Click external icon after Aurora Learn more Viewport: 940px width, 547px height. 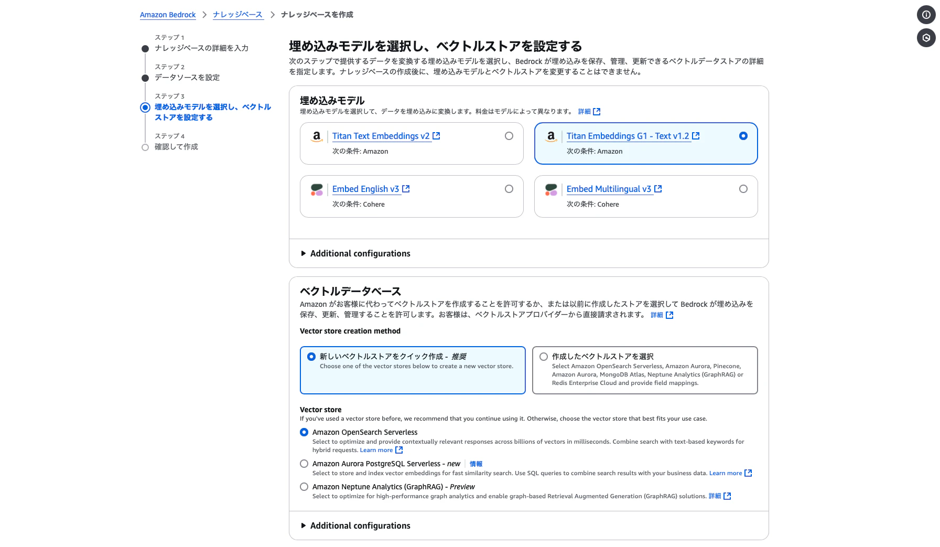coord(748,473)
